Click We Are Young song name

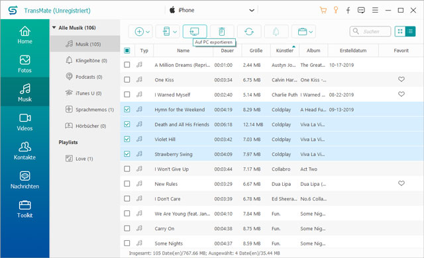pos(182,214)
